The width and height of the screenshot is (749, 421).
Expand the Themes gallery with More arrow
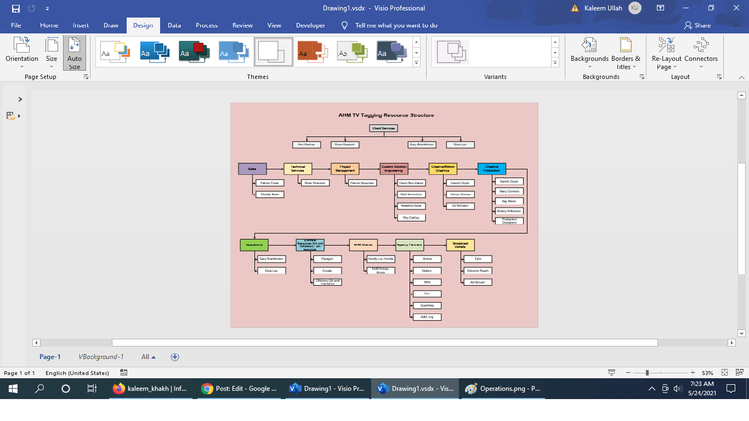point(417,62)
